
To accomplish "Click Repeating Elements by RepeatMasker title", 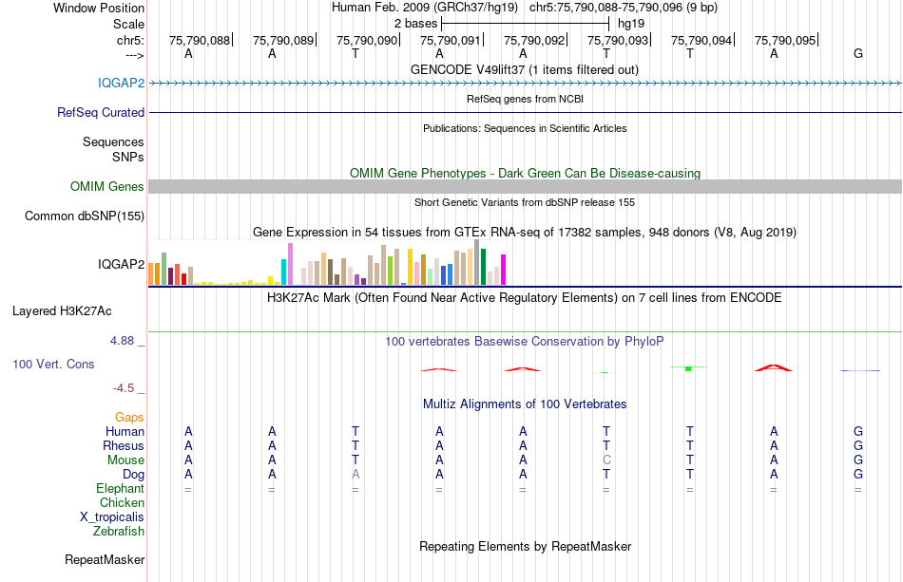I will (x=525, y=546).
